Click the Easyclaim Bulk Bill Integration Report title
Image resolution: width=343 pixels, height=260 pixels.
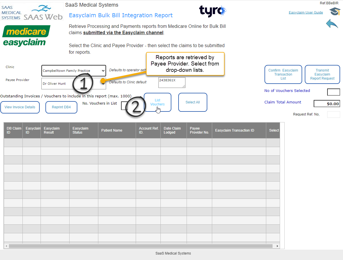[121, 15]
